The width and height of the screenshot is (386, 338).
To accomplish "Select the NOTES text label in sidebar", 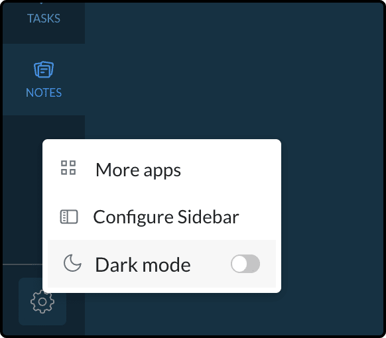I will point(44,93).
